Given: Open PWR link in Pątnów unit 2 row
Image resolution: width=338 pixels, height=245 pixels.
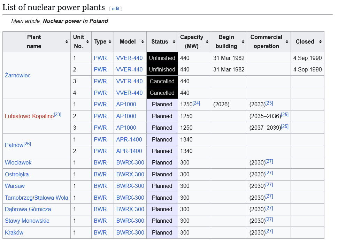Looking at the screenshot, I should pos(100,151).
